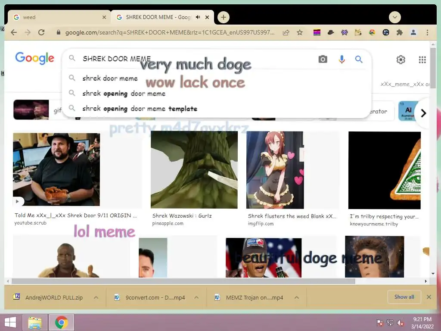Click the browser forward arrow

click(28, 32)
